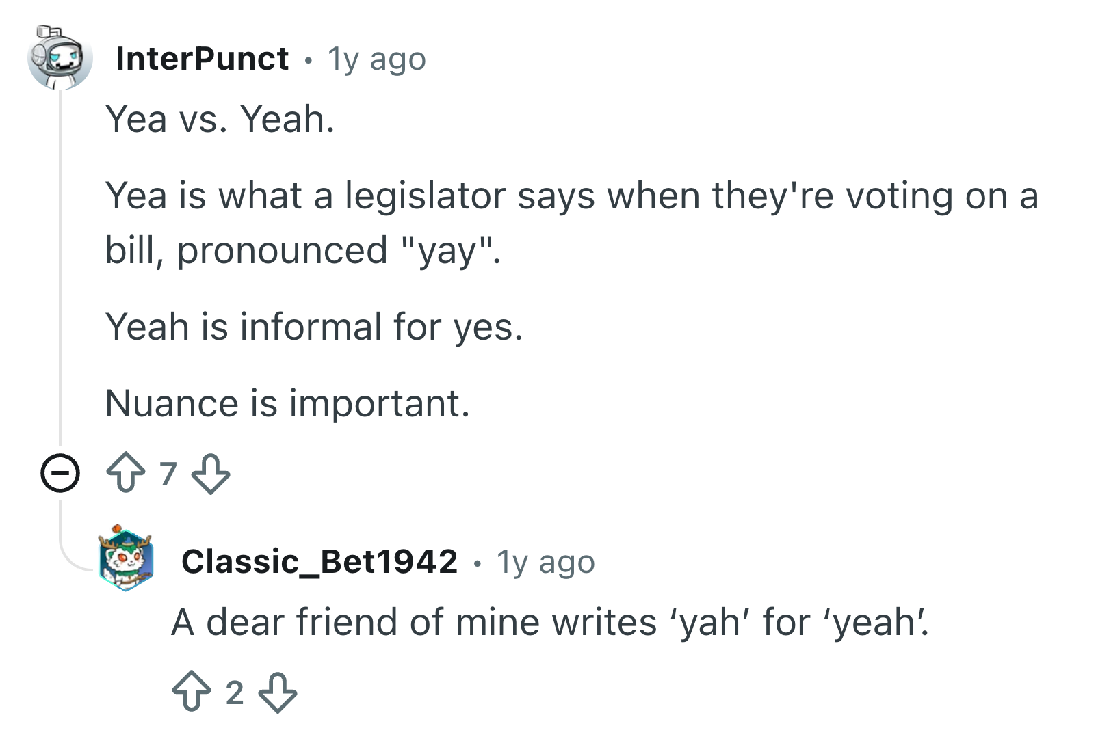Screen dimensions: 1096x741
Task: Click the paragraph about legislator voting on a bill
Action: tap(572, 223)
